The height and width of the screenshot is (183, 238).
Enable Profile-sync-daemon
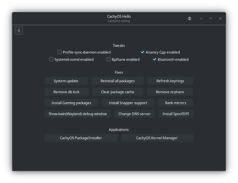[59, 52]
